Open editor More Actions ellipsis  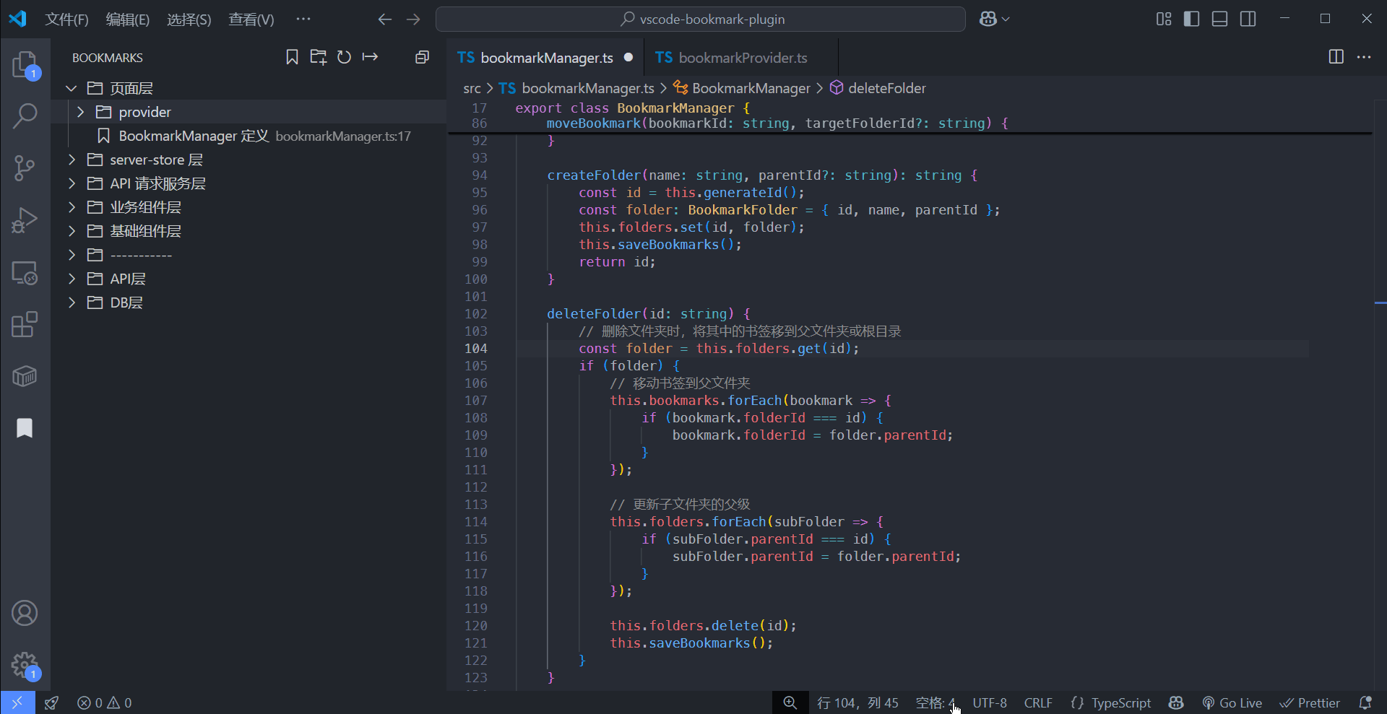[x=1364, y=57]
